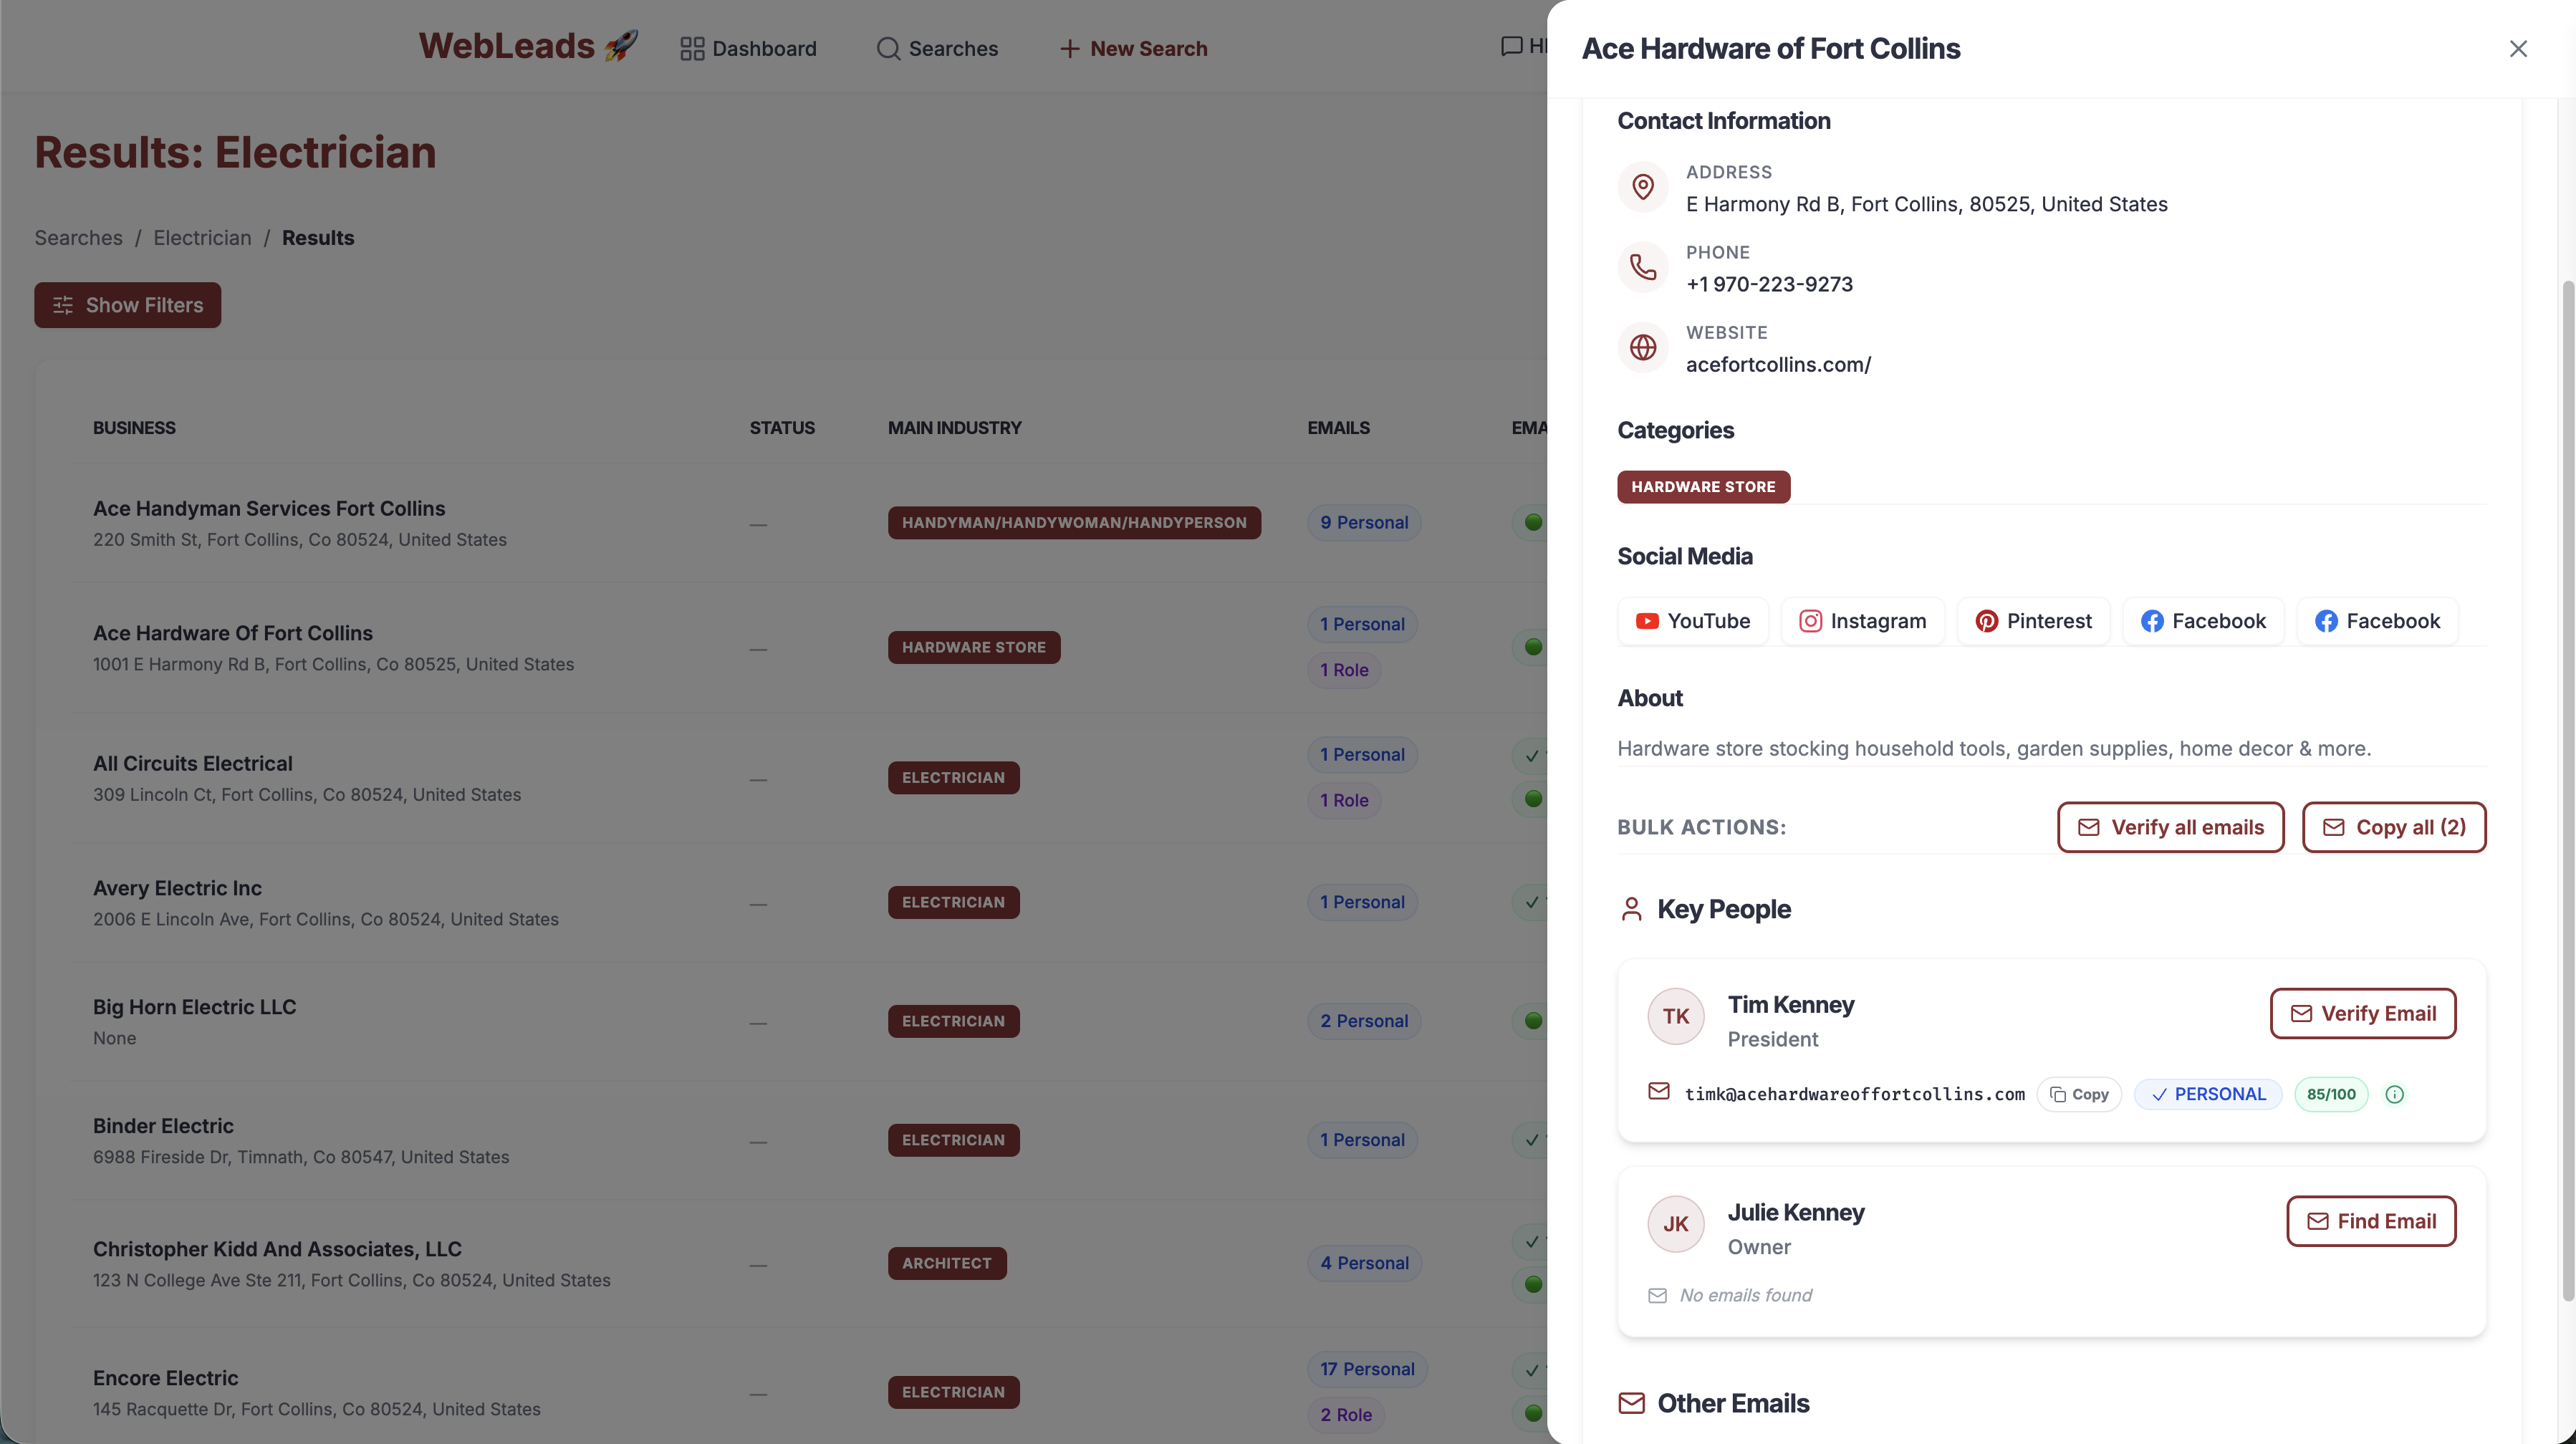The width and height of the screenshot is (2576, 1444).
Task: Click the website globe icon
Action: tap(1642, 347)
